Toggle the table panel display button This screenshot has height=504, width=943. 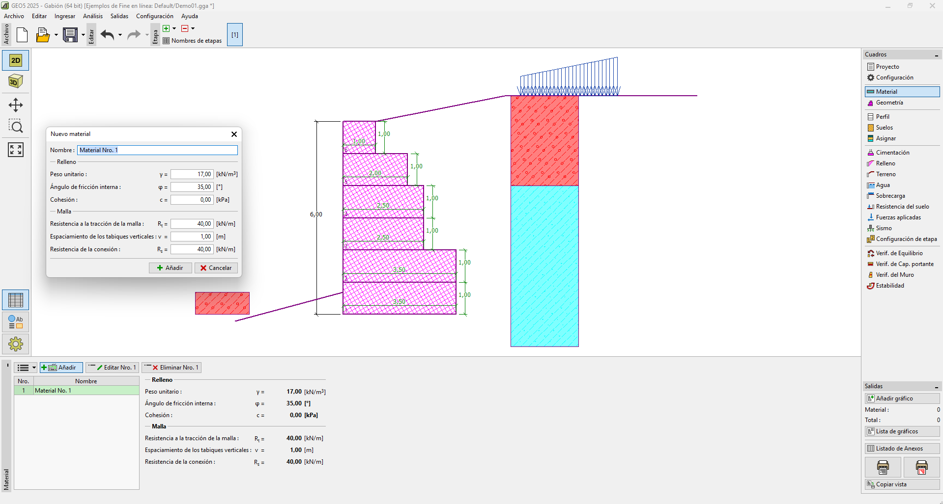[16, 300]
